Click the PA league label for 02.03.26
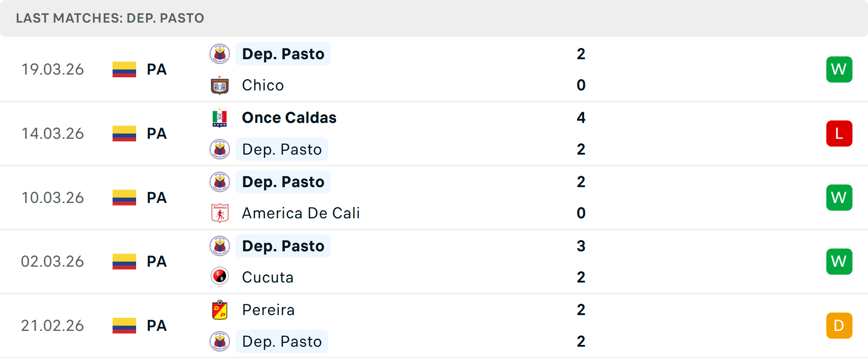 click(157, 262)
